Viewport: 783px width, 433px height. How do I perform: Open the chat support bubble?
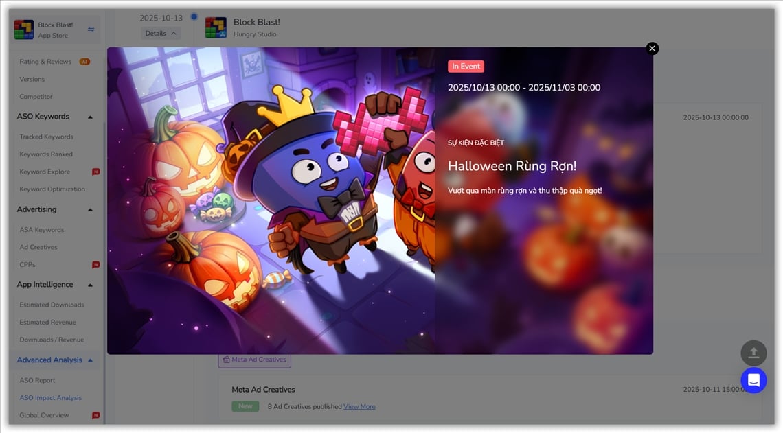pos(753,380)
